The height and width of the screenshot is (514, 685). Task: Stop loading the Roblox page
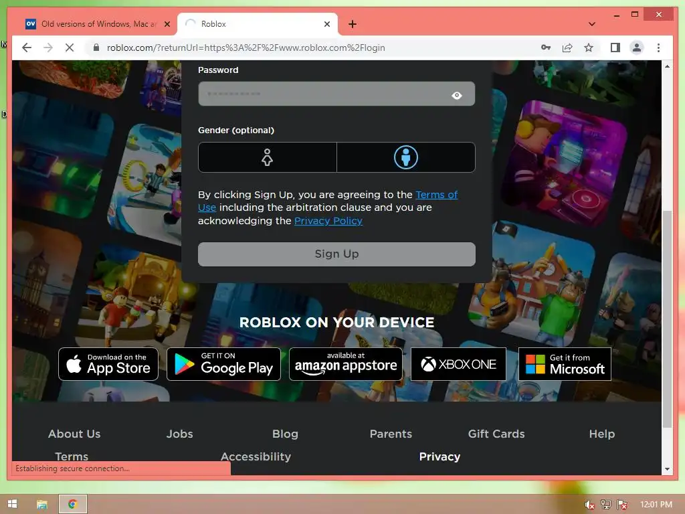(70, 48)
